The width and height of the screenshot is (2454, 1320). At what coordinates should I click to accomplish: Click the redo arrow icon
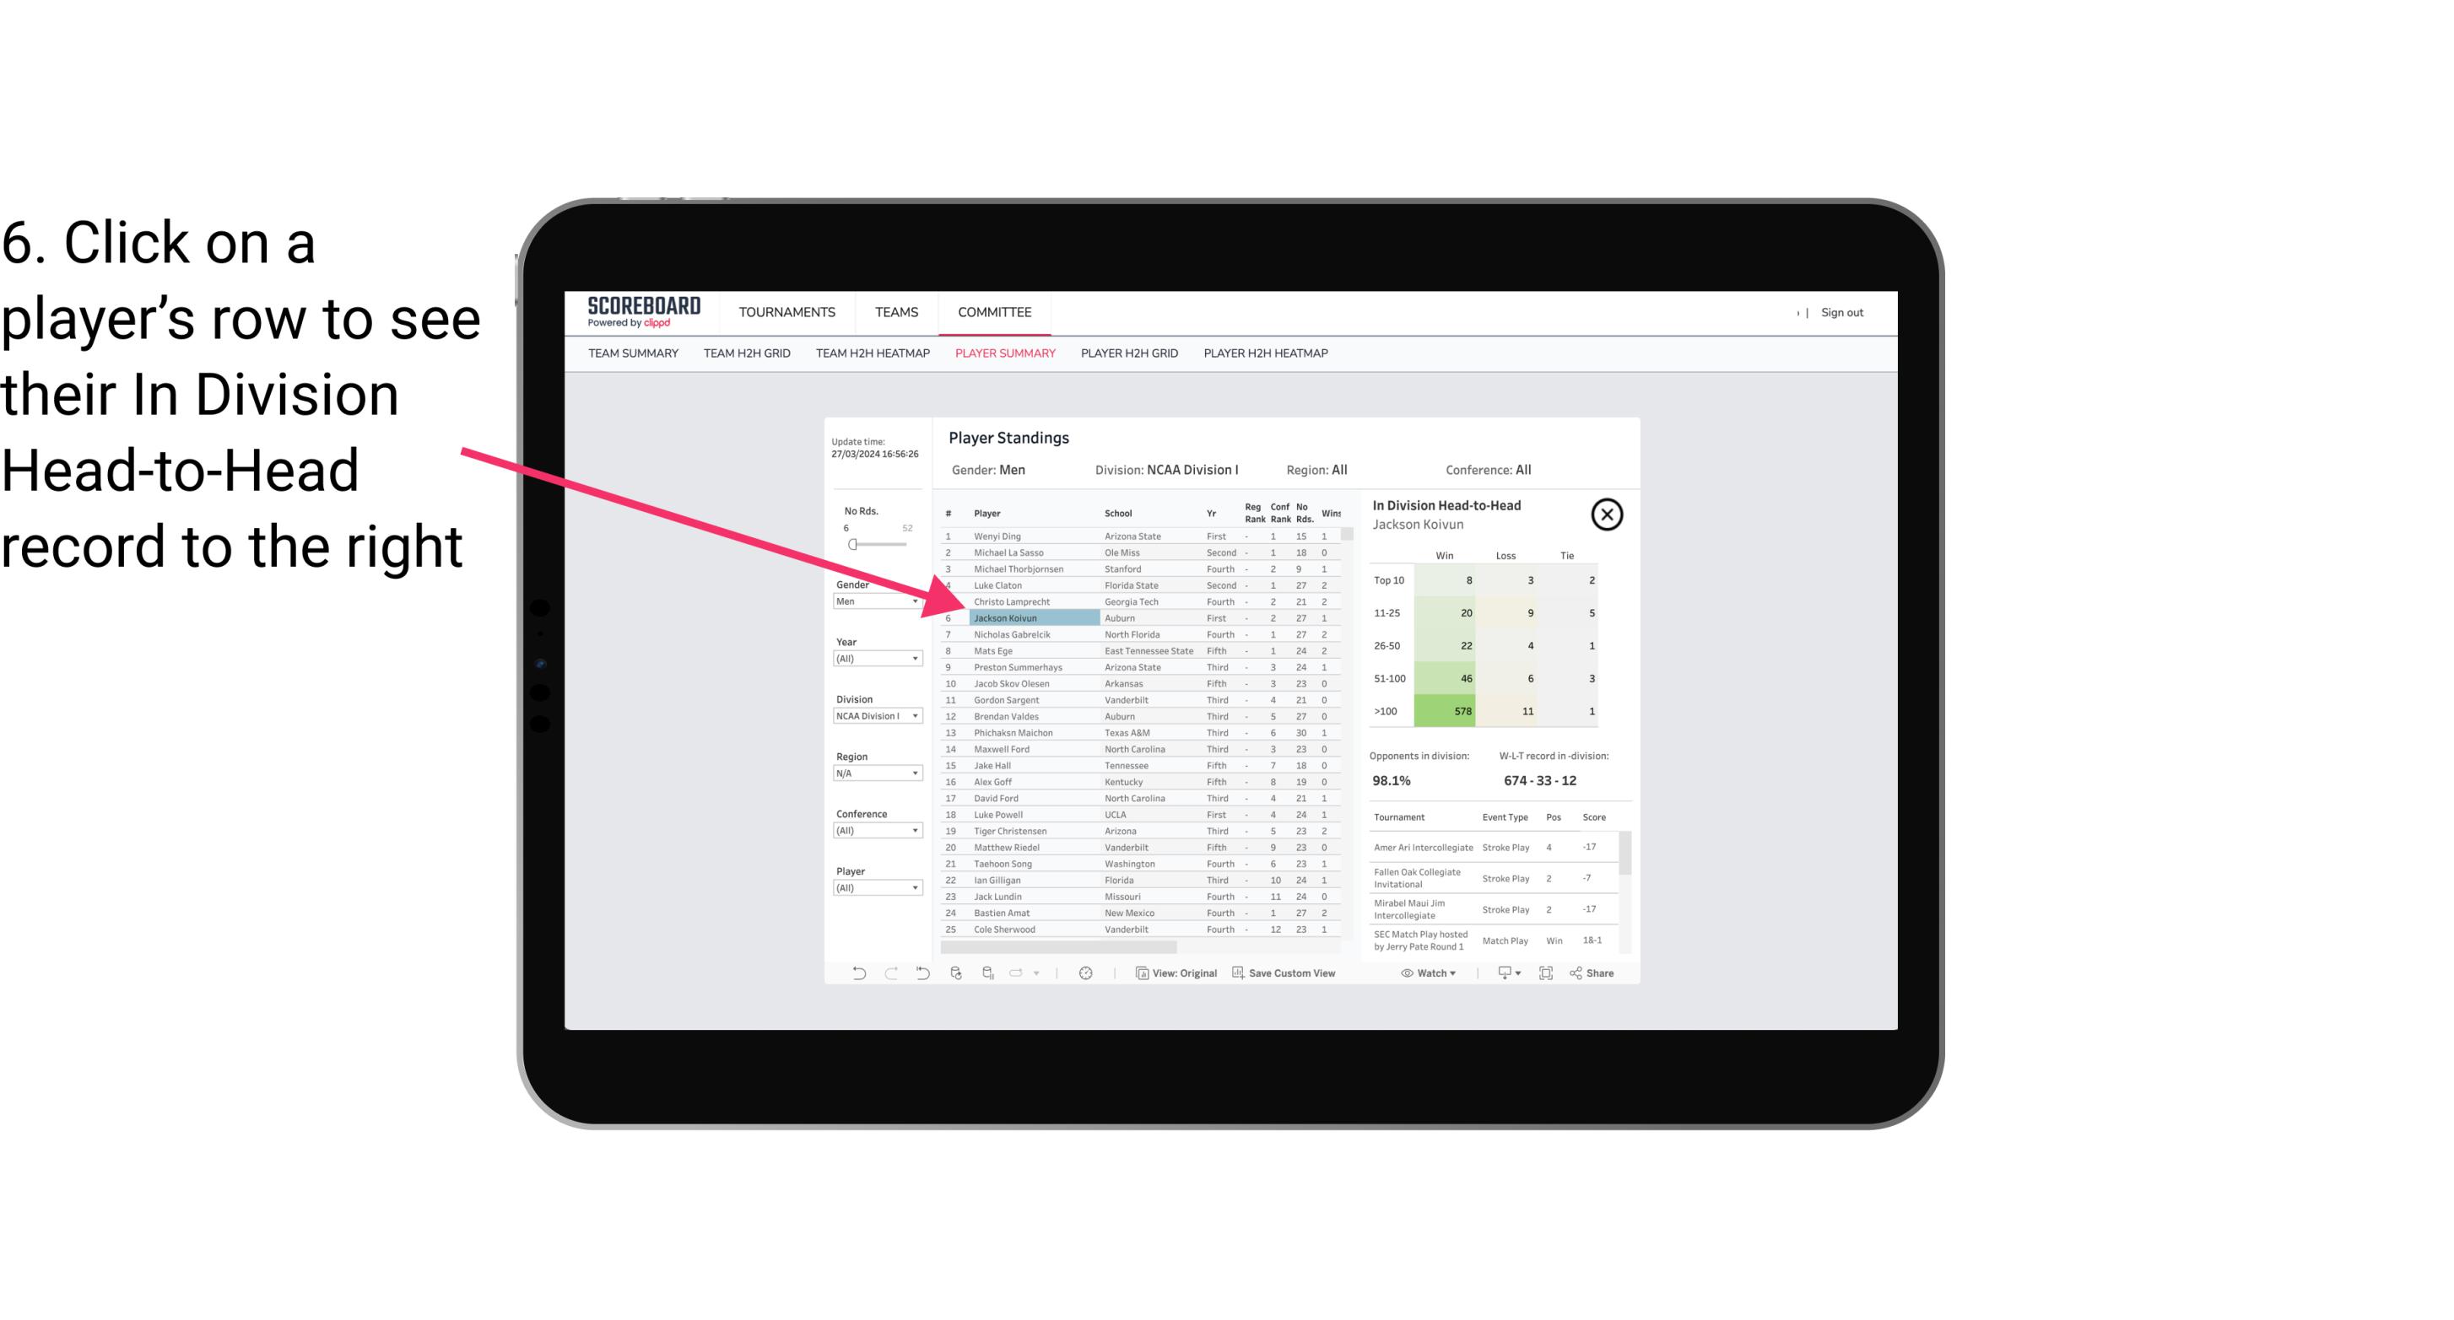click(888, 973)
